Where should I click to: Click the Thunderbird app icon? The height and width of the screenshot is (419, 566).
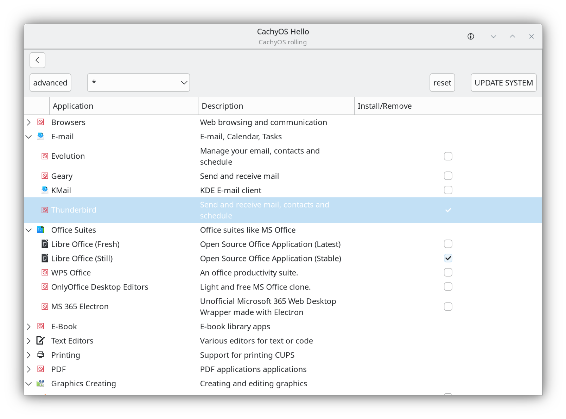coord(45,210)
